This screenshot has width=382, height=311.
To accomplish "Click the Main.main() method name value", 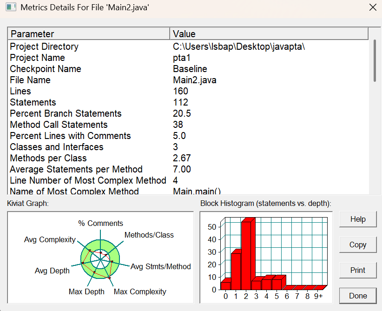I will pyautogui.click(x=197, y=191).
